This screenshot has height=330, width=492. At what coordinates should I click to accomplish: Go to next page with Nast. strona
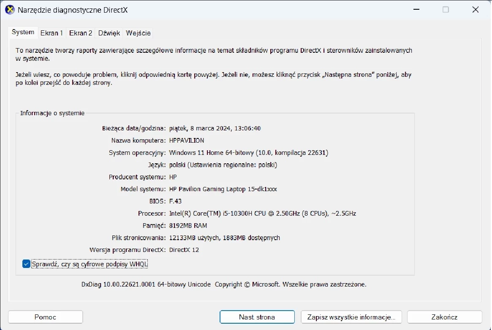(257, 317)
